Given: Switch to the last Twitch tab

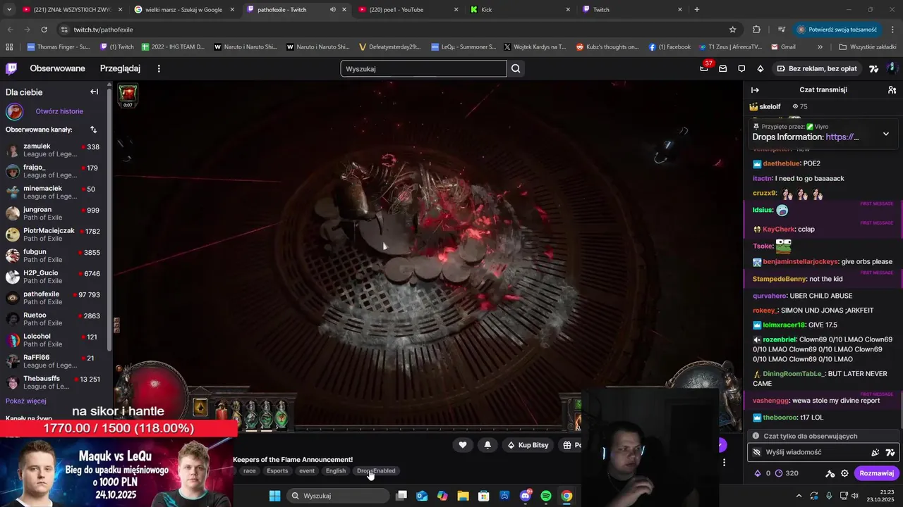Looking at the screenshot, I should click(x=631, y=10).
